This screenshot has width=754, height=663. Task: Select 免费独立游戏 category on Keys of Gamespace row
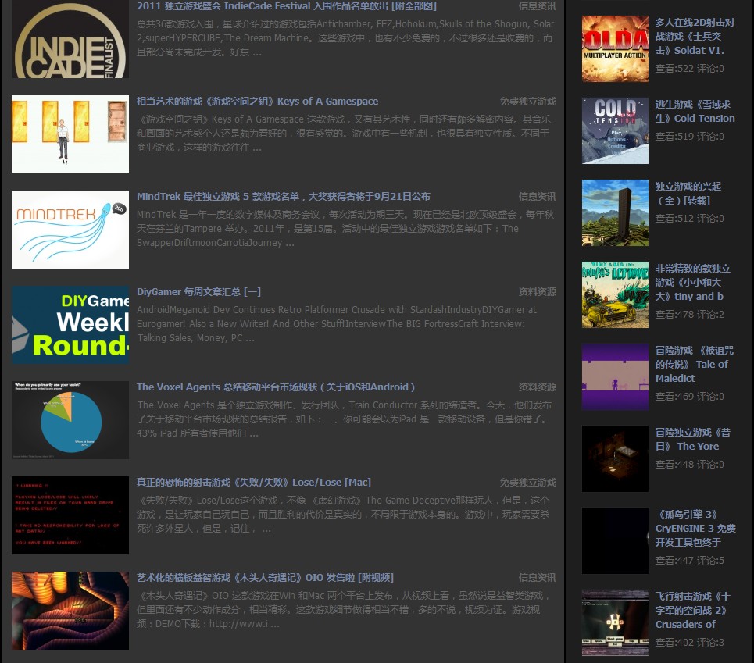click(x=528, y=102)
